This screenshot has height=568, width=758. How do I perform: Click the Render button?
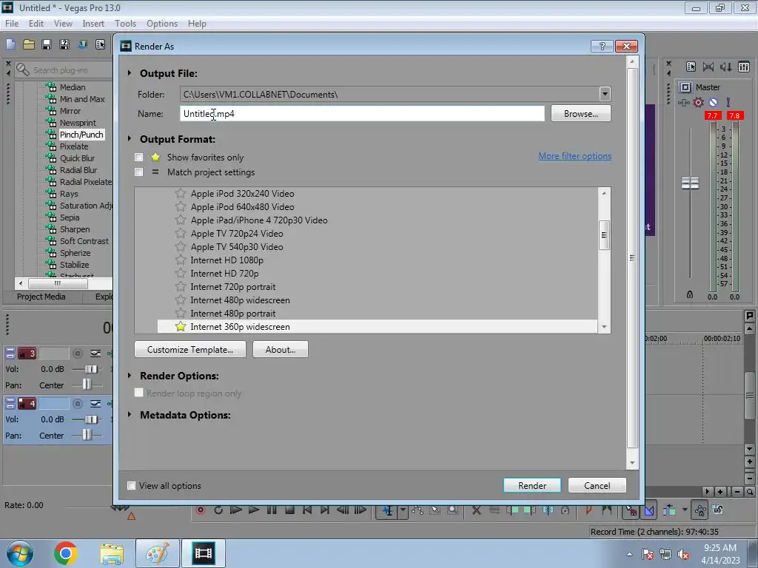pyautogui.click(x=532, y=485)
